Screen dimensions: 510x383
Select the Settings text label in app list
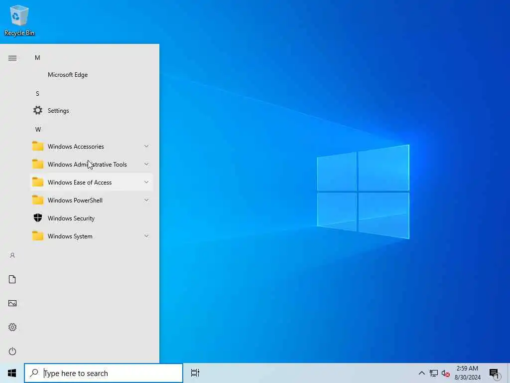[x=58, y=111]
